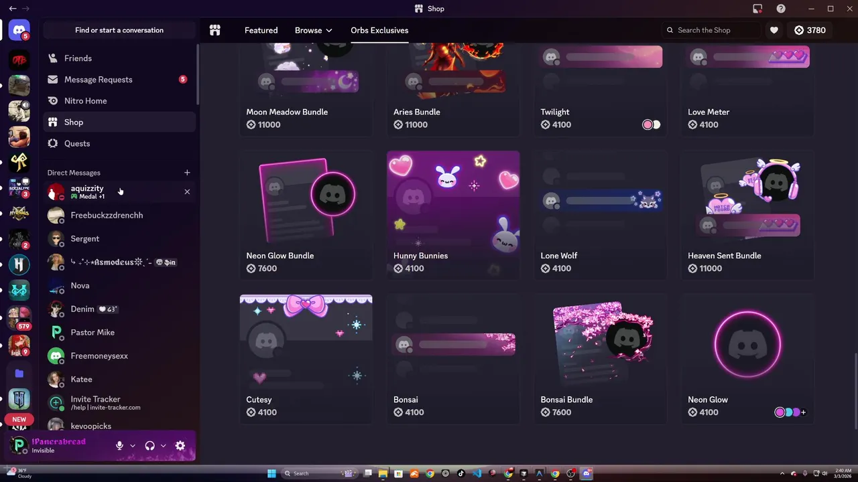Click the Bonsai nameplate title
This screenshot has height=482, width=858.
(406, 400)
